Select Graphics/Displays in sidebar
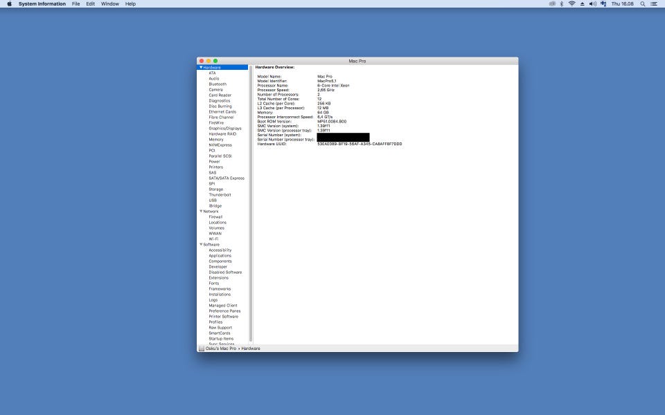 point(224,129)
